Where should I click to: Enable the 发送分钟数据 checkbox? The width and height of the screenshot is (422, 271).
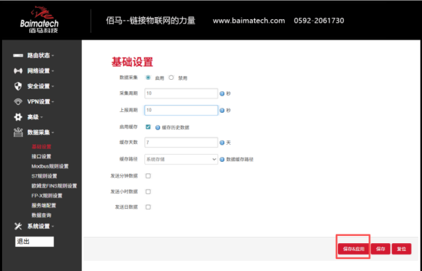[x=148, y=176]
